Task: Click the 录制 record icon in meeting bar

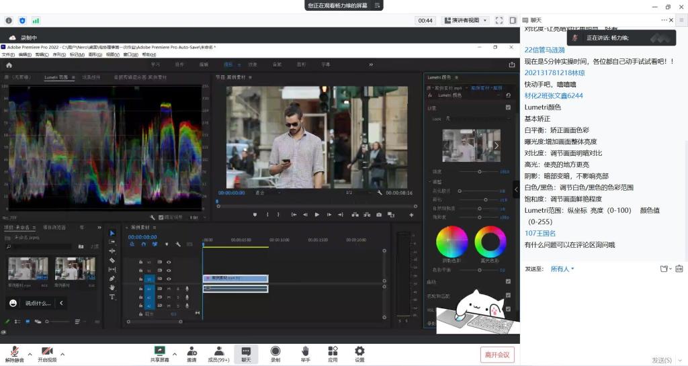Action: tap(275, 351)
